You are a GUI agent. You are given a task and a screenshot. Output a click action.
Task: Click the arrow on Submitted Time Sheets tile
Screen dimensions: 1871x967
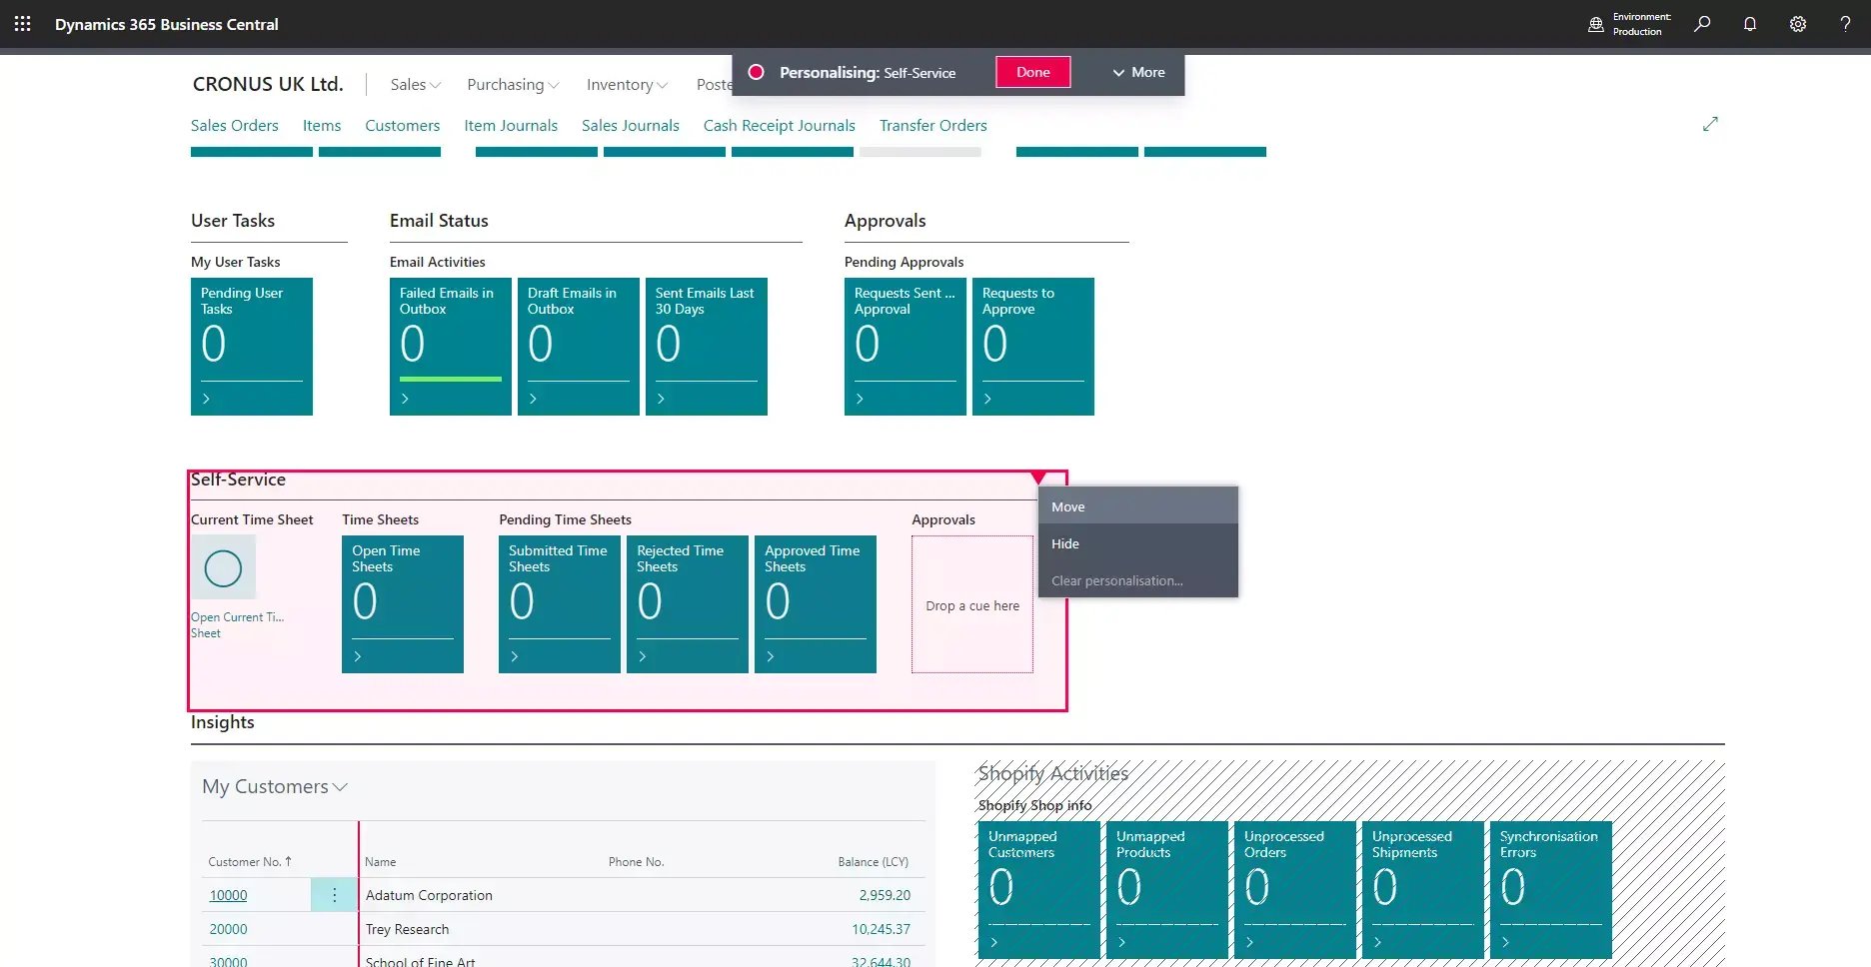click(515, 656)
